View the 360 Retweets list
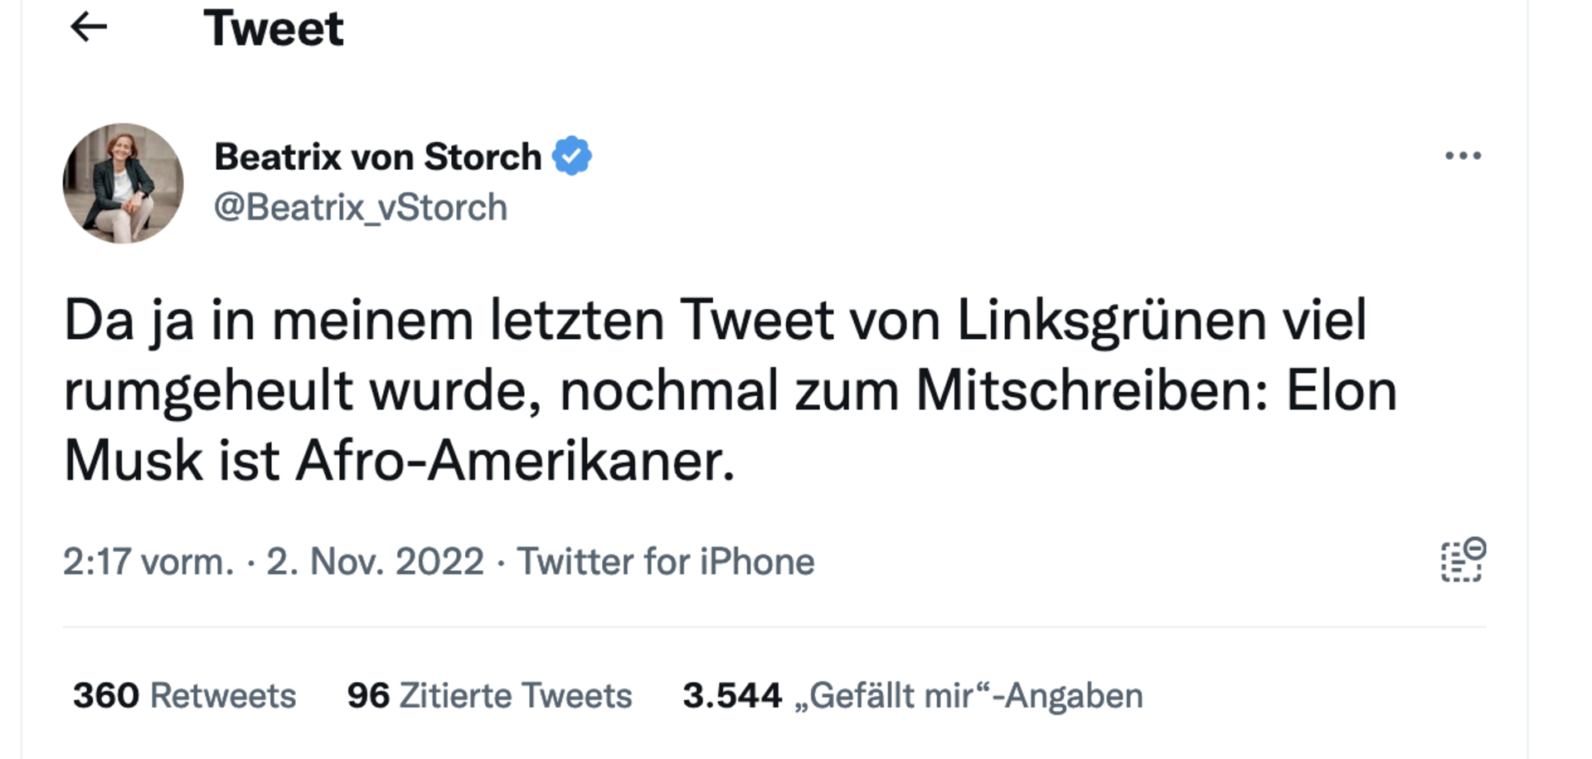This screenshot has height=759, width=1592. 184,696
